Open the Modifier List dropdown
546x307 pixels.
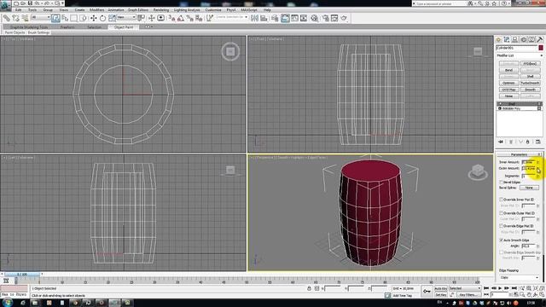[x=520, y=55]
